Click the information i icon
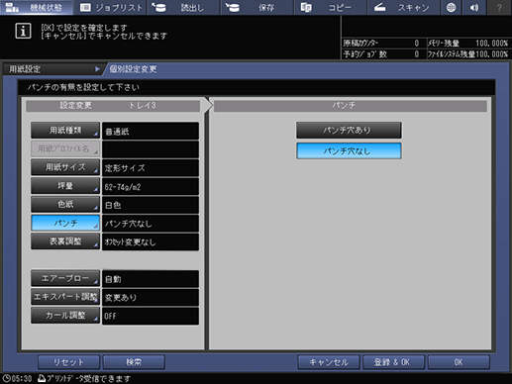The height and width of the screenshot is (384, 512). tap(23, 31)
